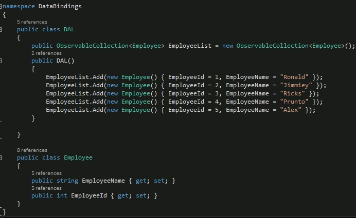Open 5 references above class DAL
This screenshot has width=356, height=218.
(32, 22)
